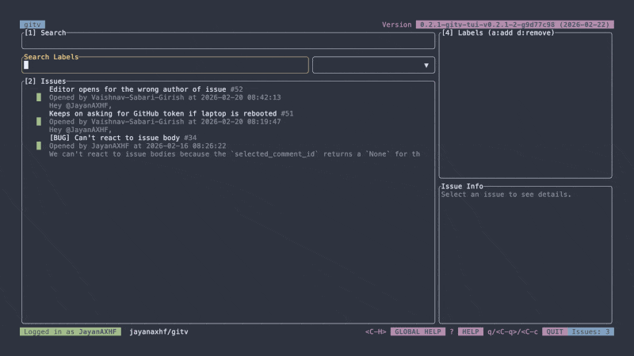Click the green status marker of issue #51
The width and height of the screenshot is (634, 356).
click(39, 122)
